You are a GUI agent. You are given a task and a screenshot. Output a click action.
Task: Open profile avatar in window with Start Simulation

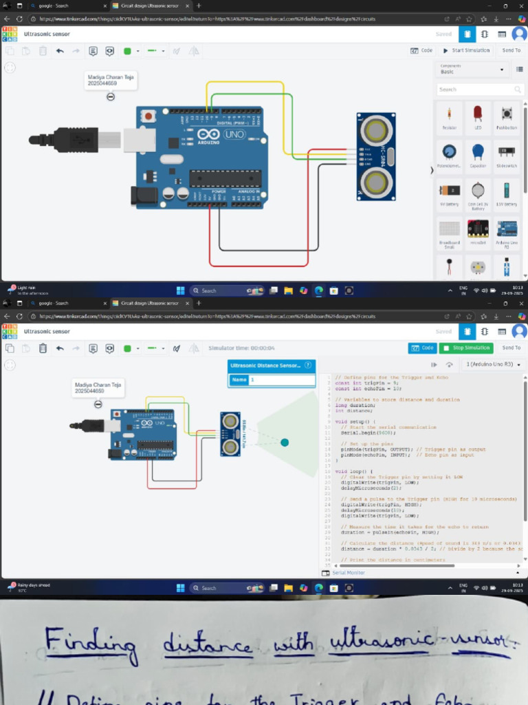tap(520, 34)
